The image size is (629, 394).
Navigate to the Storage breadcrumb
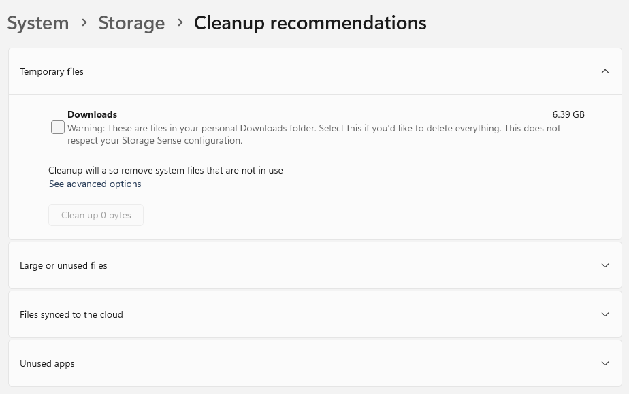point(131,23)
